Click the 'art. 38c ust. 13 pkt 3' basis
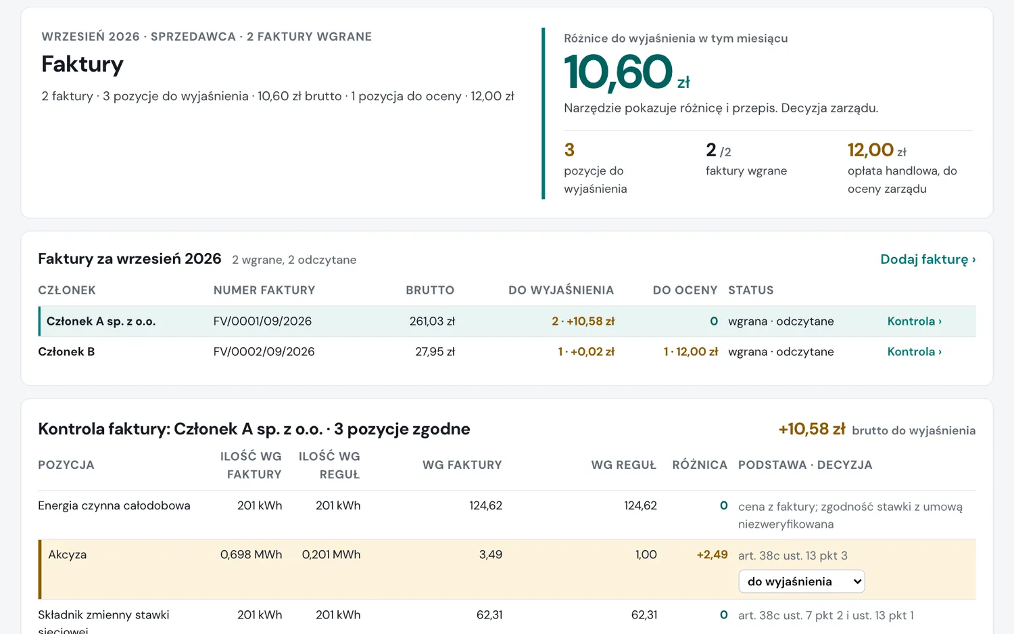 coord(792,556)
